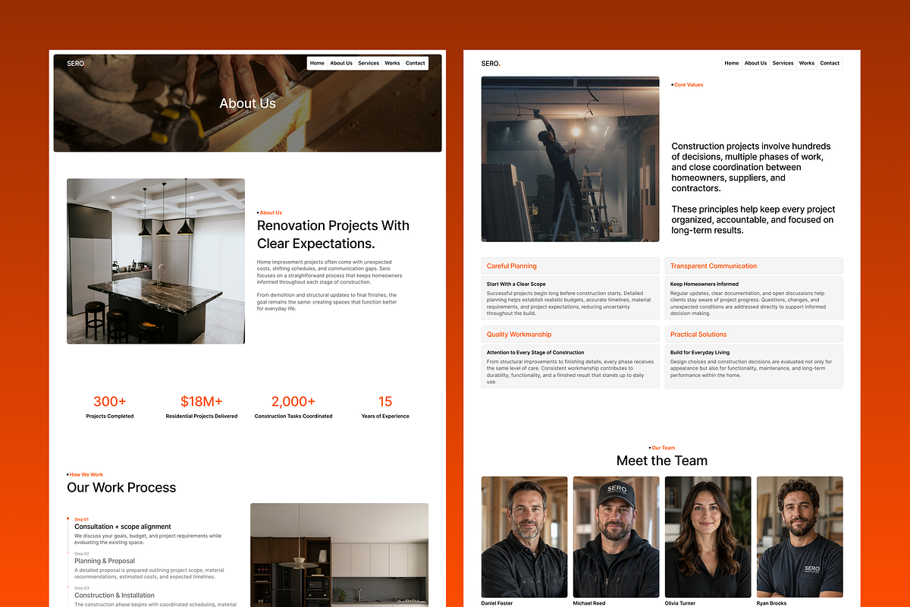Viewport: 910px width, 607px height.
Task: Click the How We Work tag
Action: pyautogui.click(x=85, y=474)
